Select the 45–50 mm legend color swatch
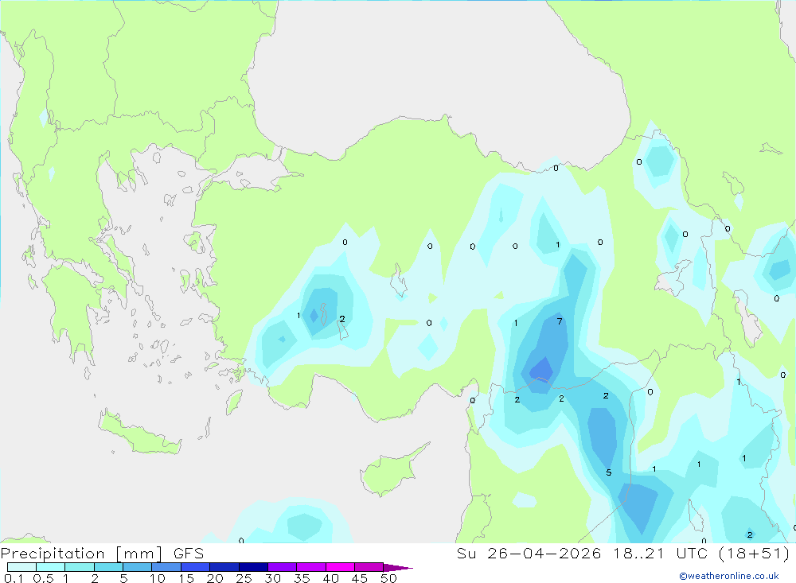The width and height of the screenshot is (796, 583). [x=369, y=567]
